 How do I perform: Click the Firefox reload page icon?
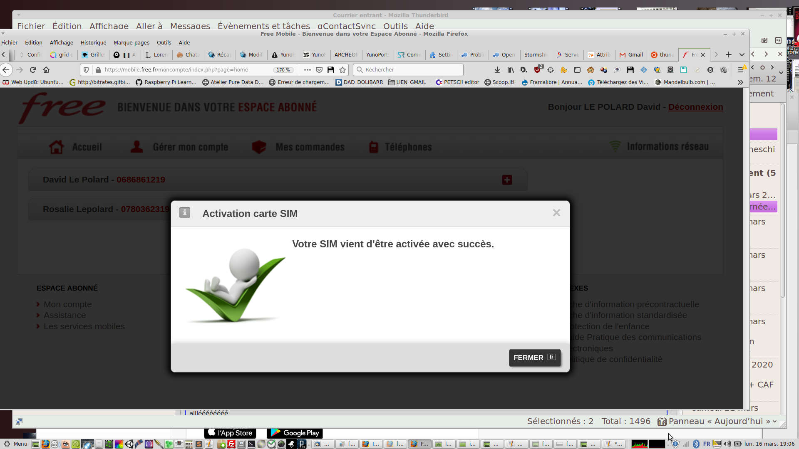[x=33, y=70]
